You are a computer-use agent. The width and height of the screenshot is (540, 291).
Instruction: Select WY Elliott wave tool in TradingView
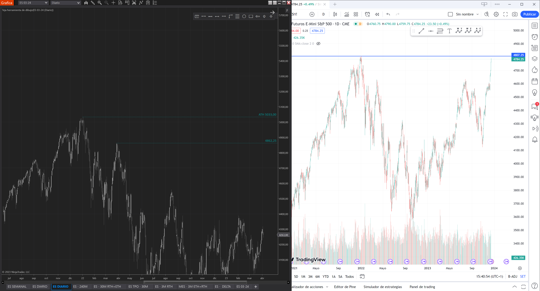[459, 31]
